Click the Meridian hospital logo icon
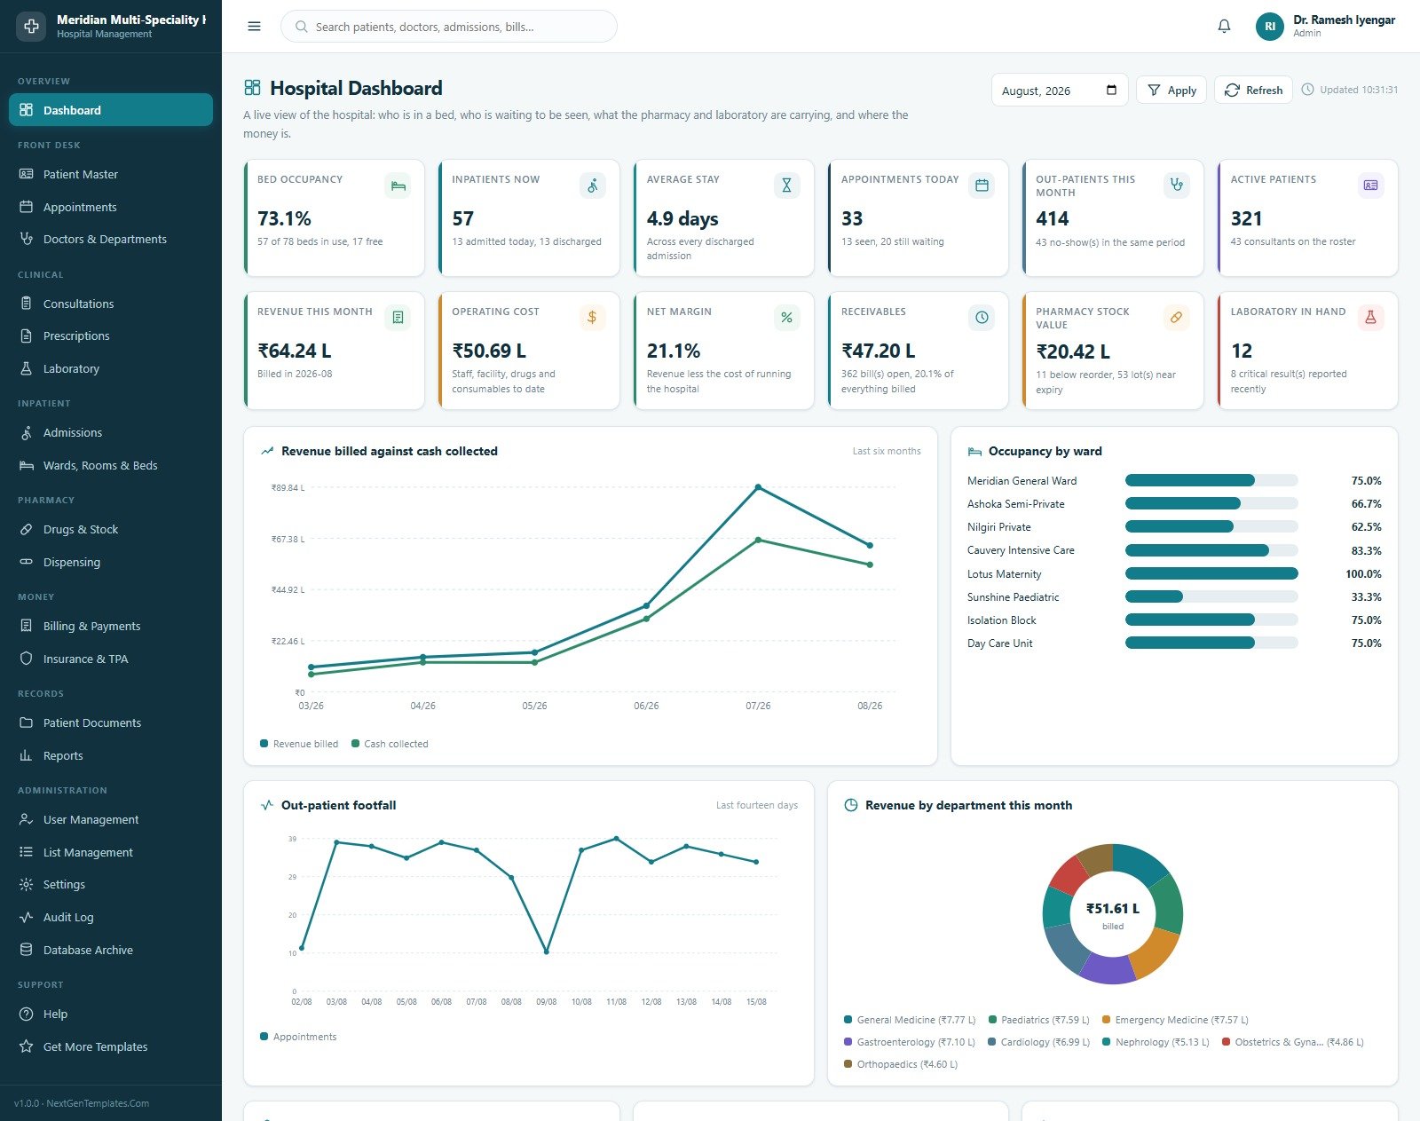 click(31, 26)
